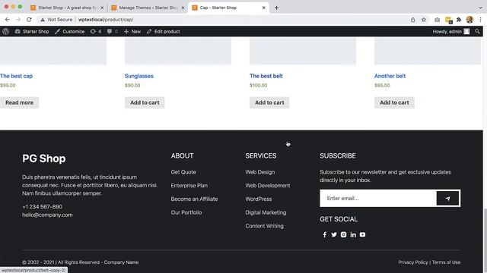Click Become an Affiliate link

pyautogui.click(x=194, y=199)
